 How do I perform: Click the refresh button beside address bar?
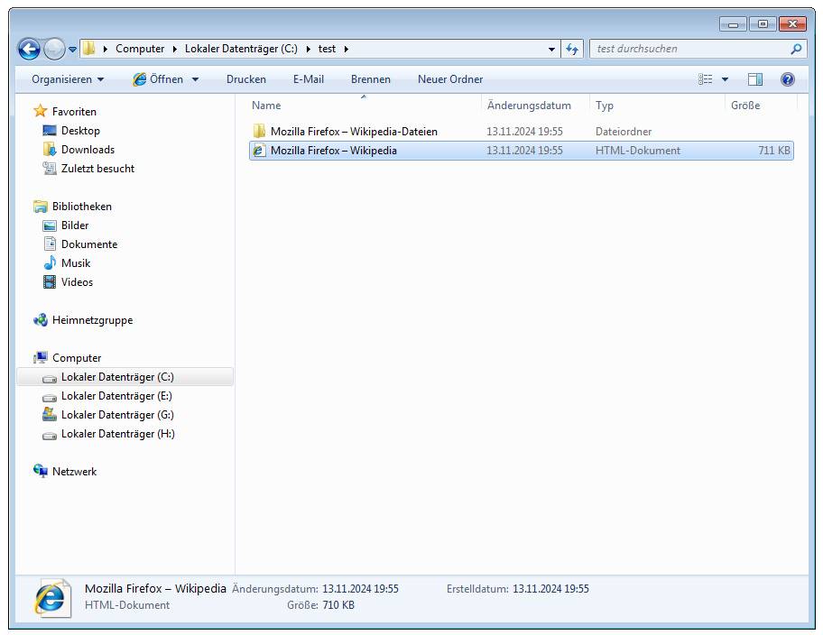point(572,49)
